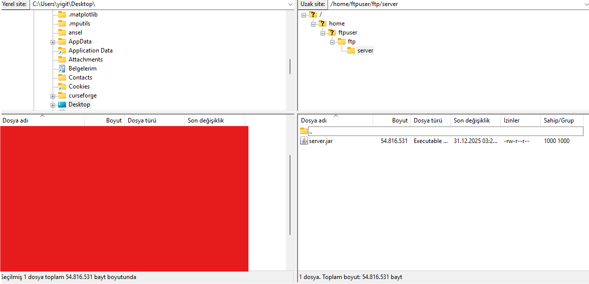589x284 pixels.
Task: Collapse the remote ftpuser node
Action: (323, 33)
